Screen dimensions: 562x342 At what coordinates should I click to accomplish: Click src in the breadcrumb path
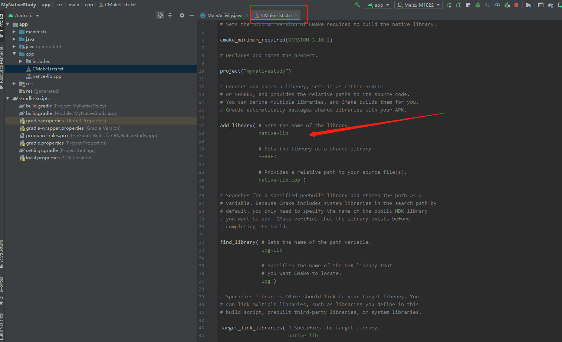point(59,5)
